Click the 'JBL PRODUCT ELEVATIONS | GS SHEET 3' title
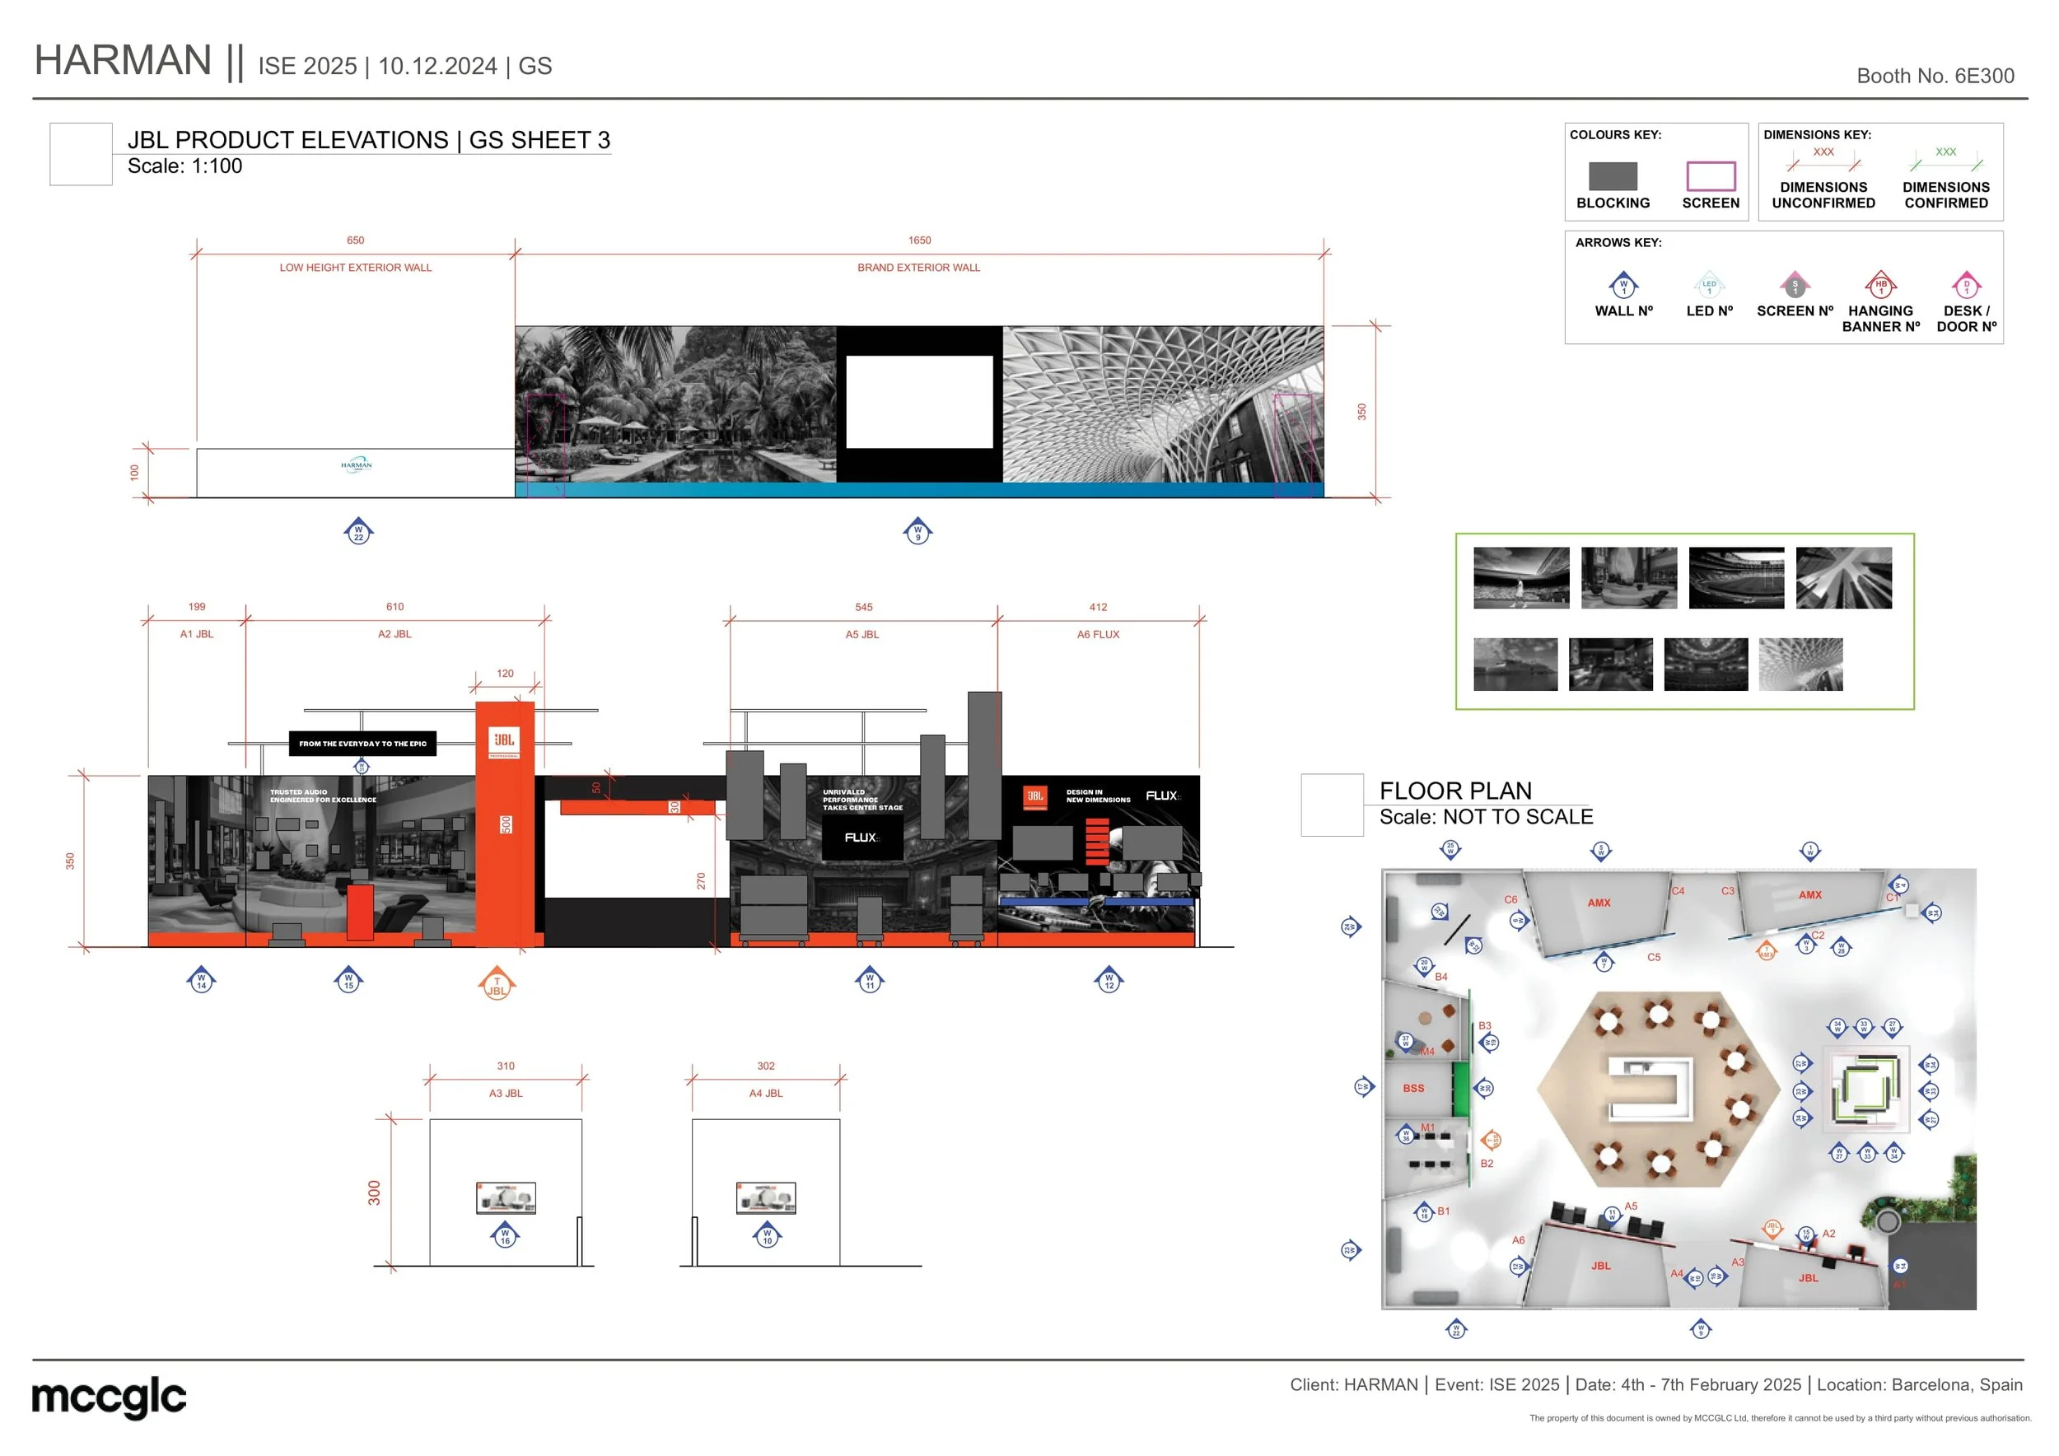 [x=369, y=140]
